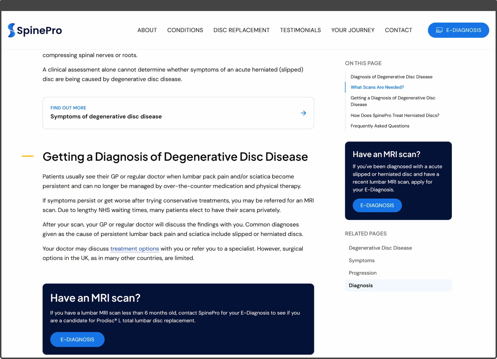Image resolution: width=497 pixels, height=359 pixels.
Task: Go to Disc Replacement in navigation
Action: tap(241, 30)
